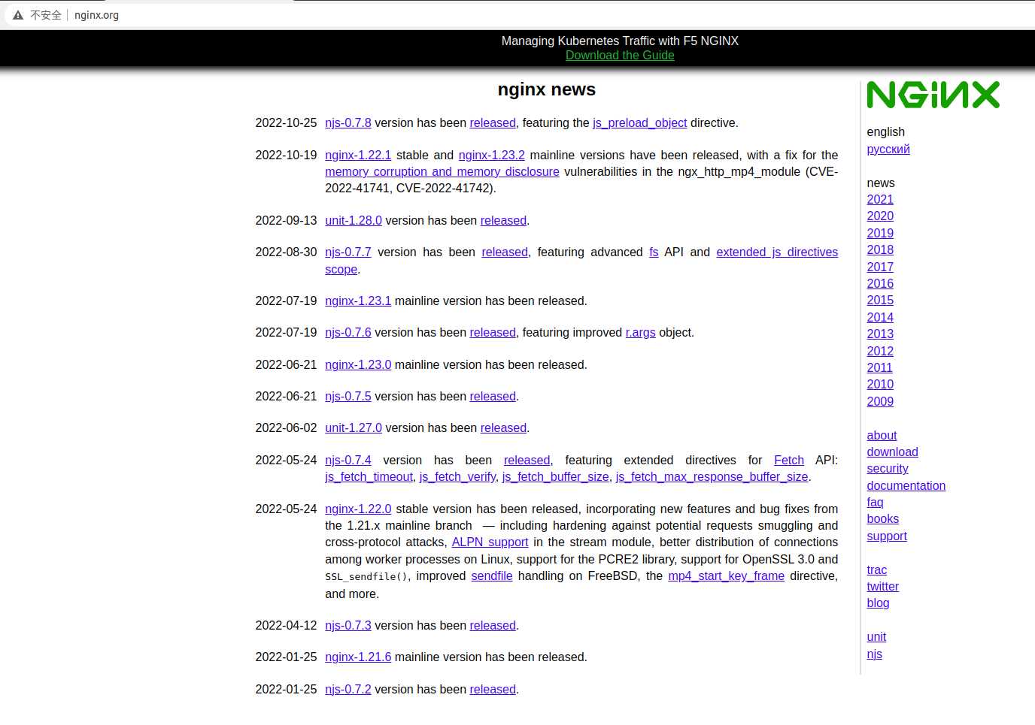Image resolution: width=1035 pixels, height=725 pixels.
Task: Open memory corruption and memory disclosure link
Action: (442, 172)
